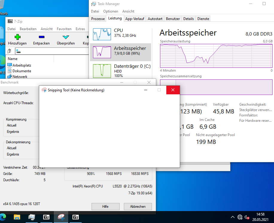Open File Explorer from the taskbar
This screenshot has height=223, width=274.
tap(17, 217)
